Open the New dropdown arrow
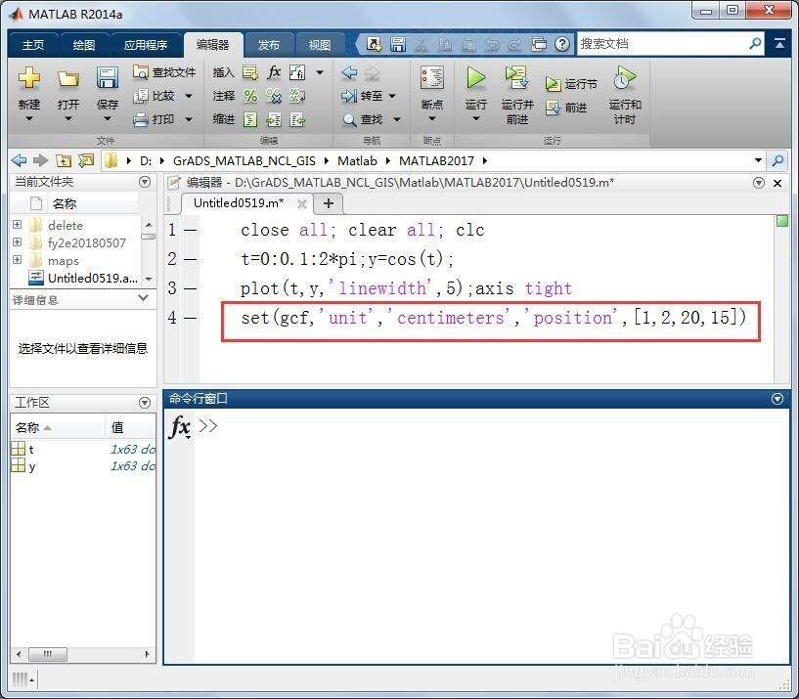This screenshot has width=799, height=699. pyautogui.click(x=29, y=118)
